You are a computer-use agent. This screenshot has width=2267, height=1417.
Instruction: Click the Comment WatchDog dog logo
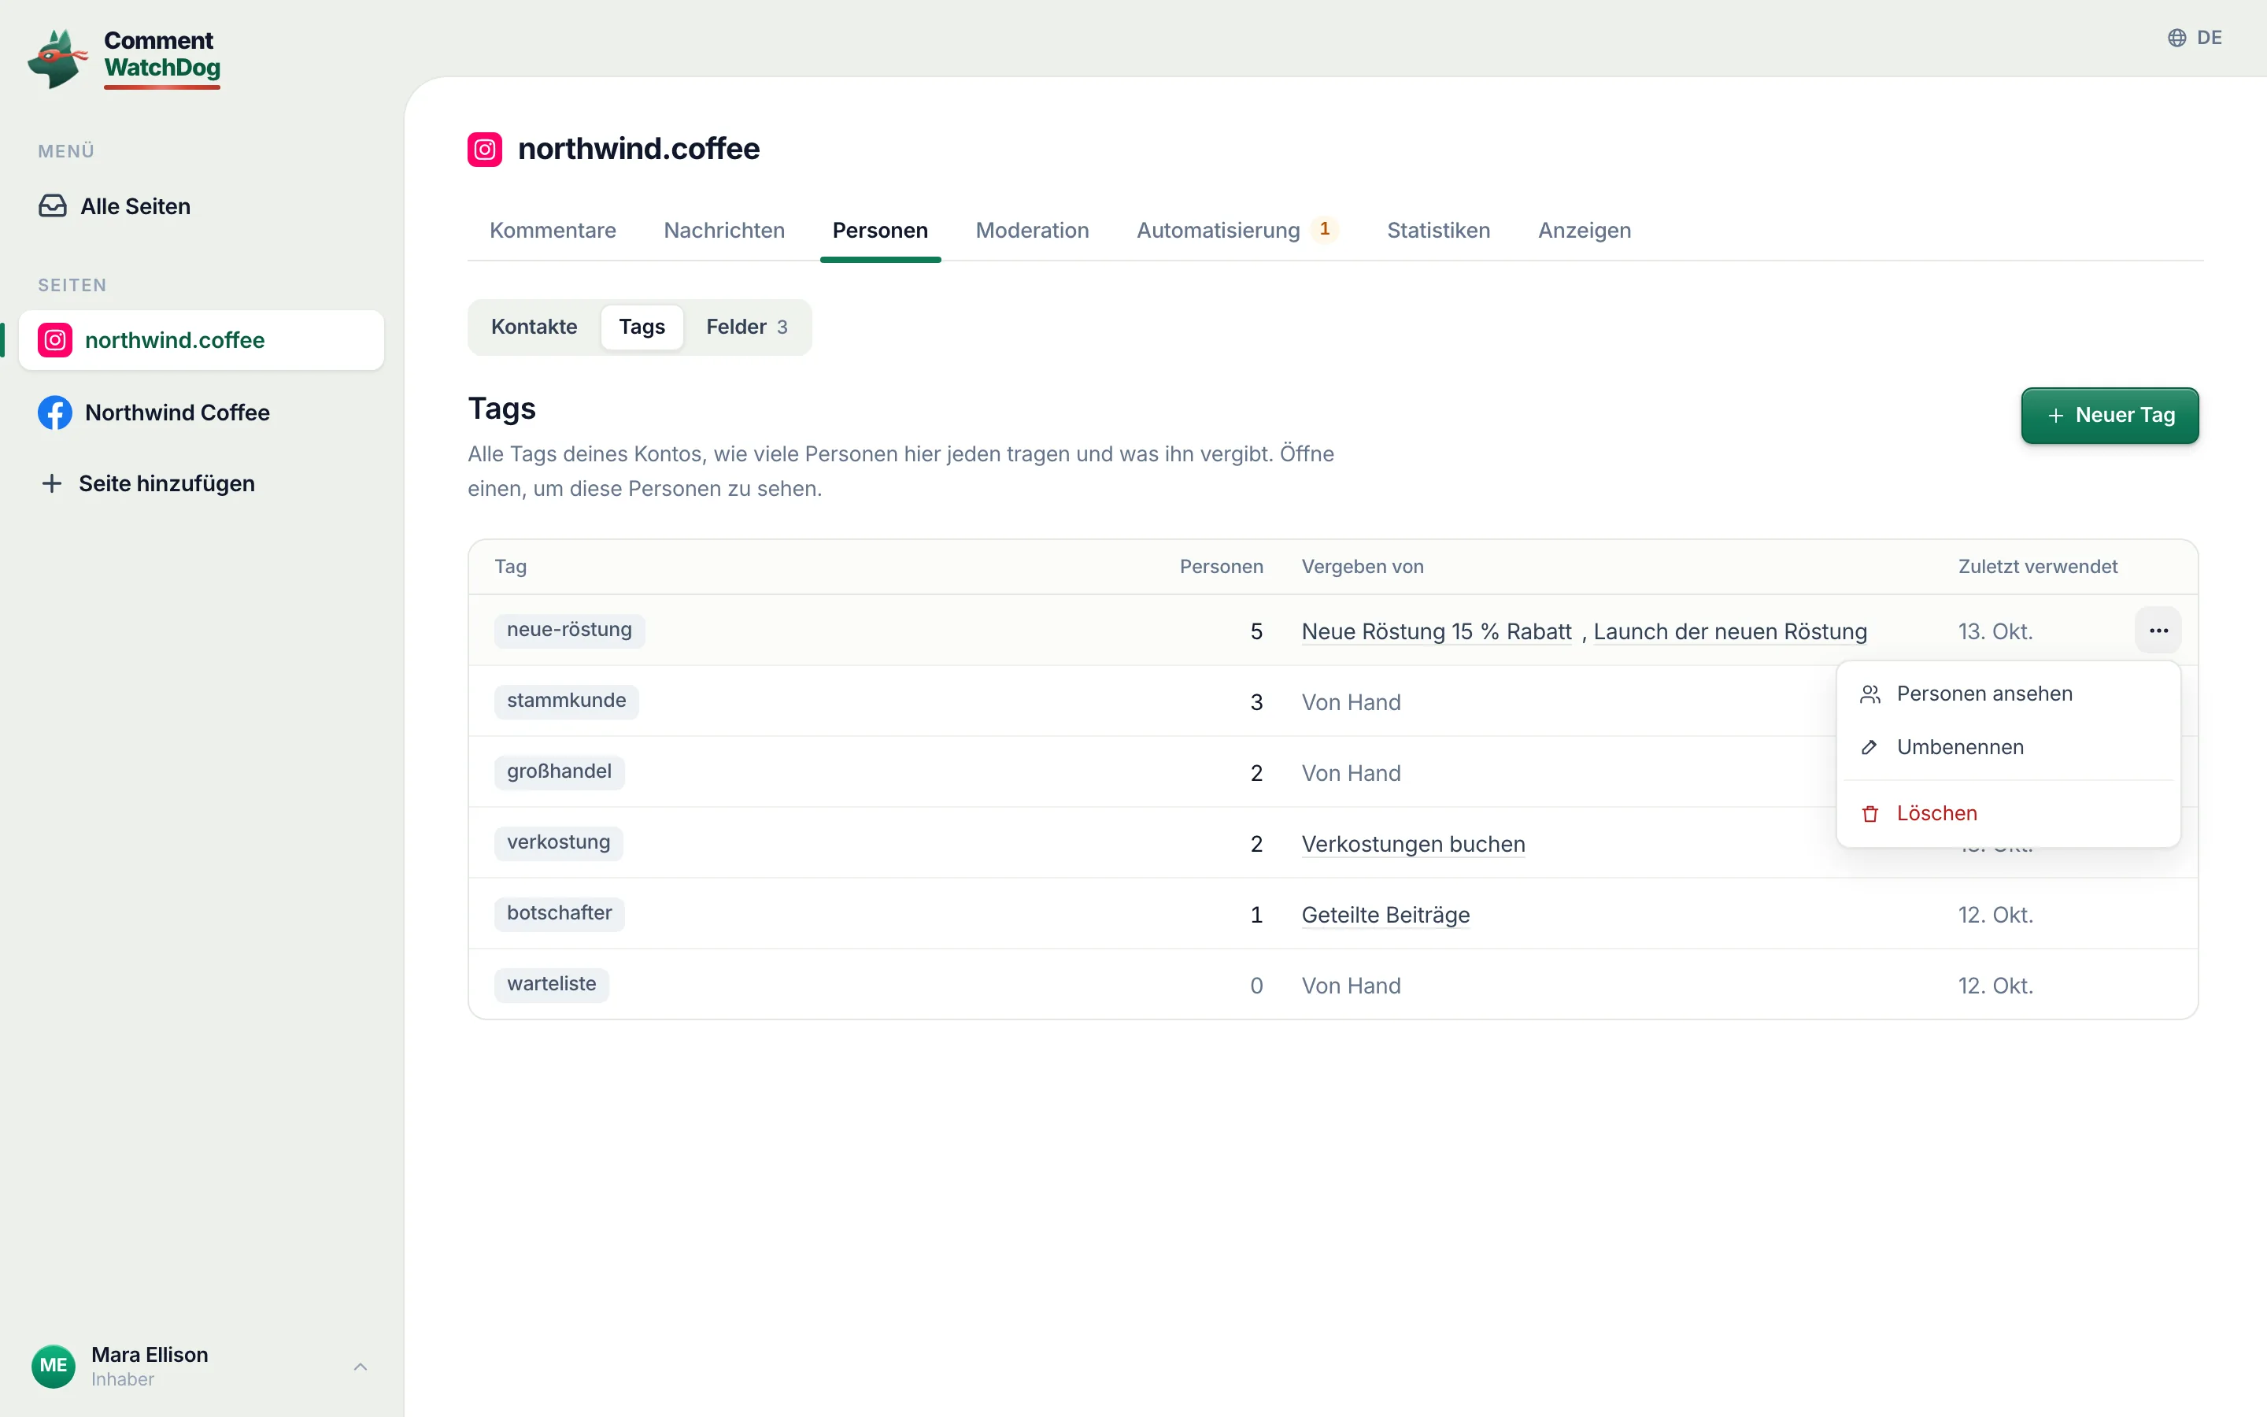click(x=58, y=58)
